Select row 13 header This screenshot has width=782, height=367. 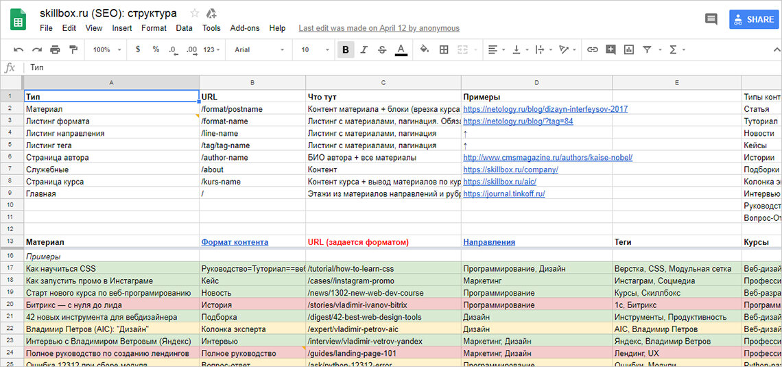point(11,242)
